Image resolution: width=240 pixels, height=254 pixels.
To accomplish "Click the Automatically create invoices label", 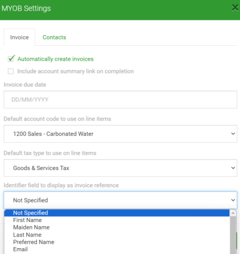I will pos(55,59).
